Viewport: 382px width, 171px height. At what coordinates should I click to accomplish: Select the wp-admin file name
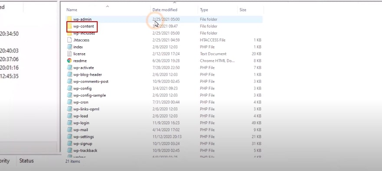82,19
